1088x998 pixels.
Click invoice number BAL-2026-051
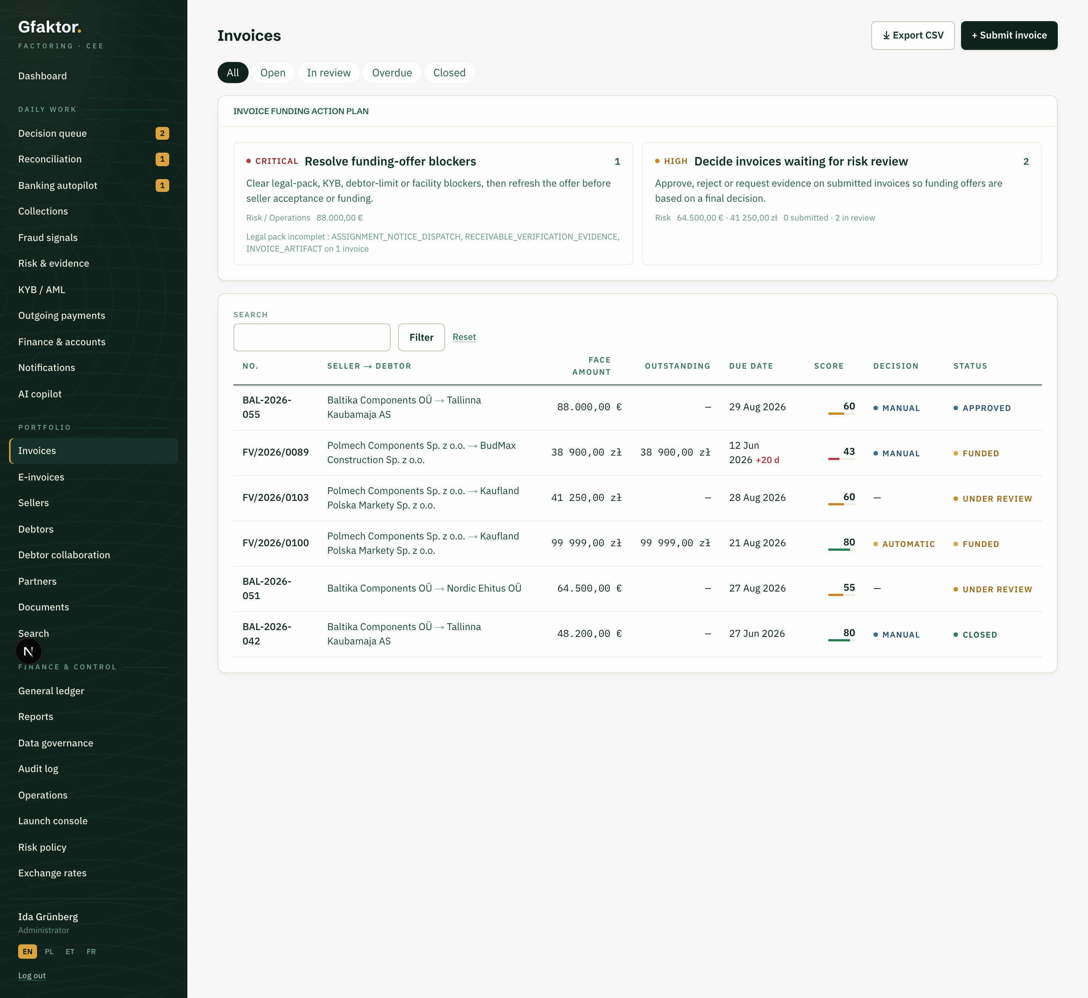(x=267, y=589)
